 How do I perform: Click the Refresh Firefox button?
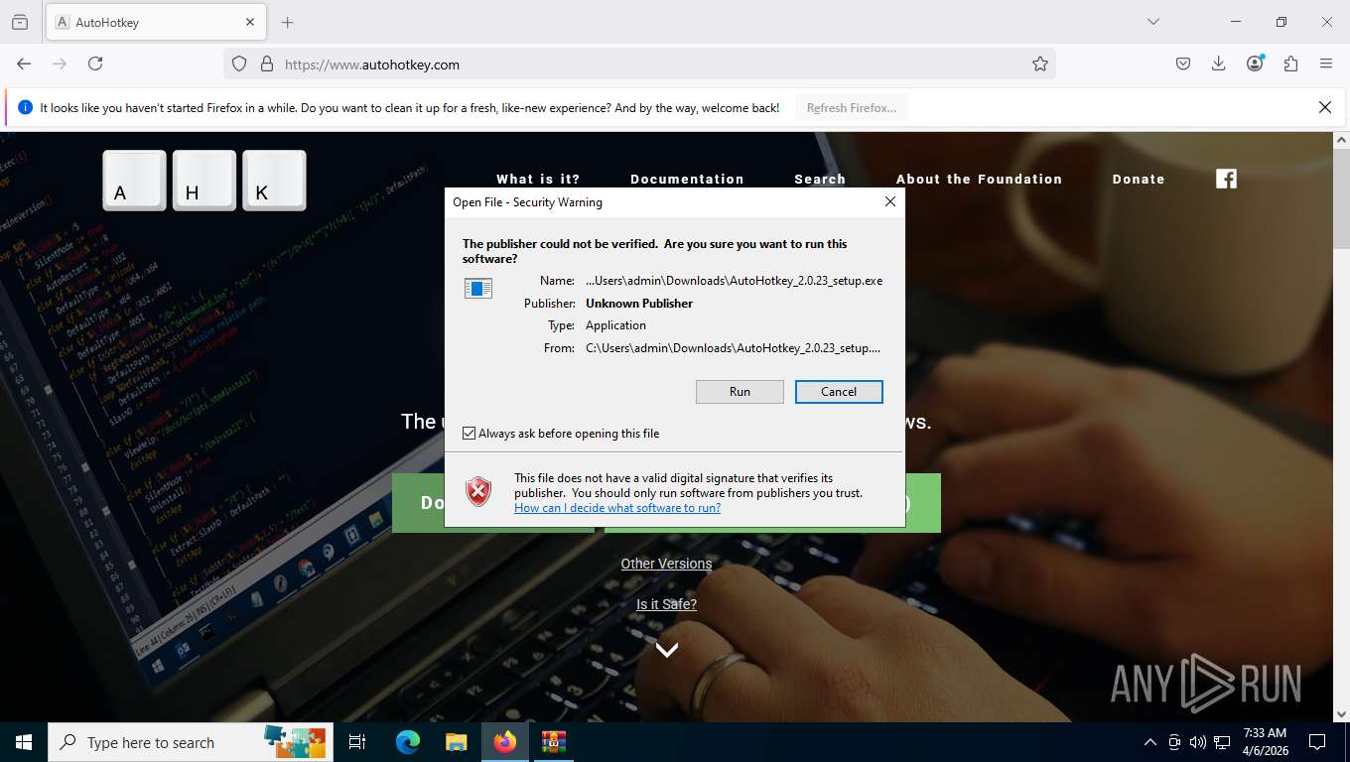click(852, 108)
